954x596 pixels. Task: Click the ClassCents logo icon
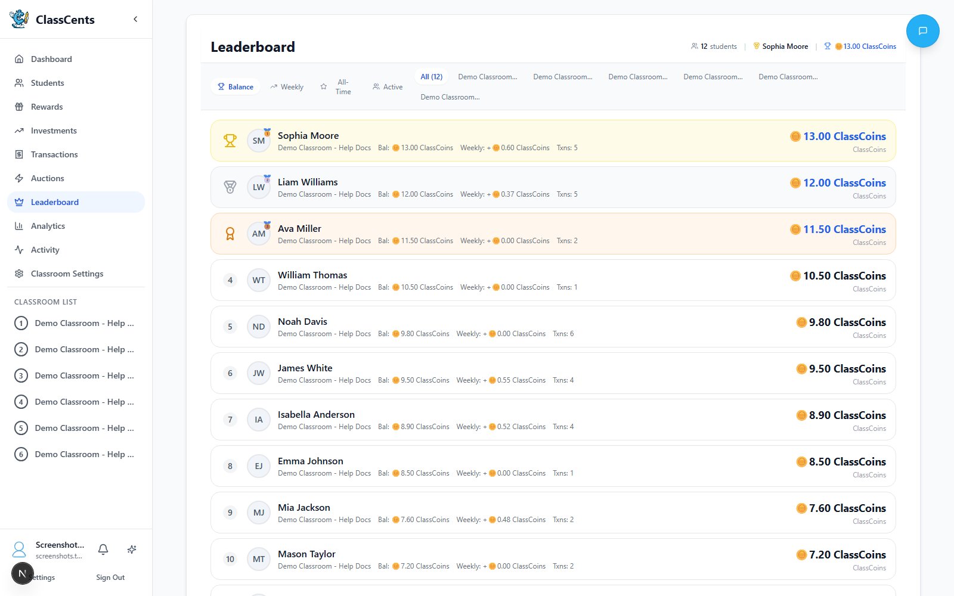[19, 19]
